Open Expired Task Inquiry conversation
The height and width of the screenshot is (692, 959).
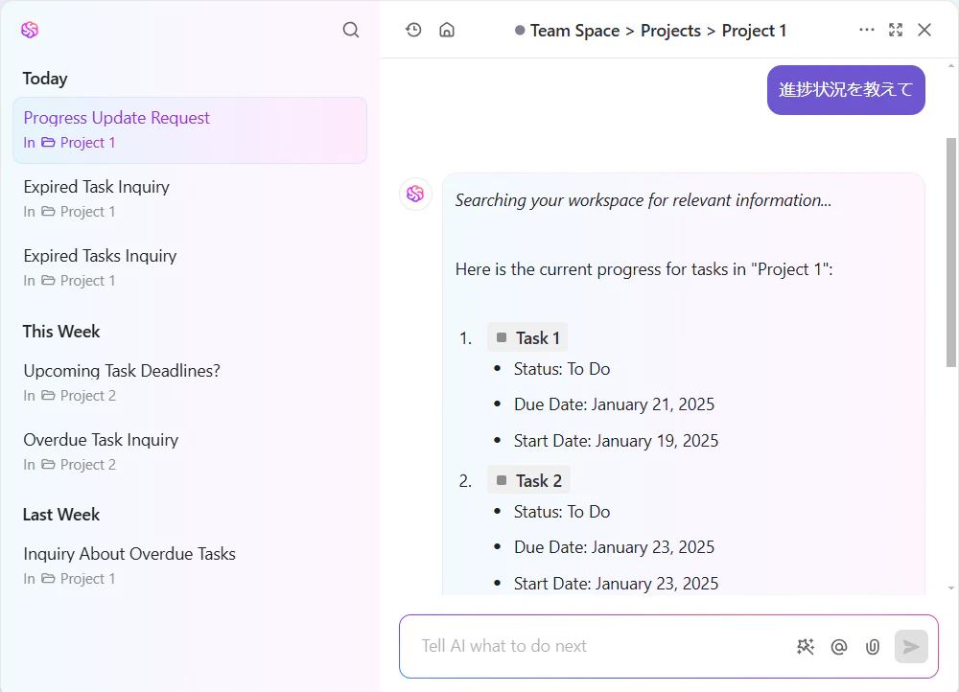(x=190, y=199)
